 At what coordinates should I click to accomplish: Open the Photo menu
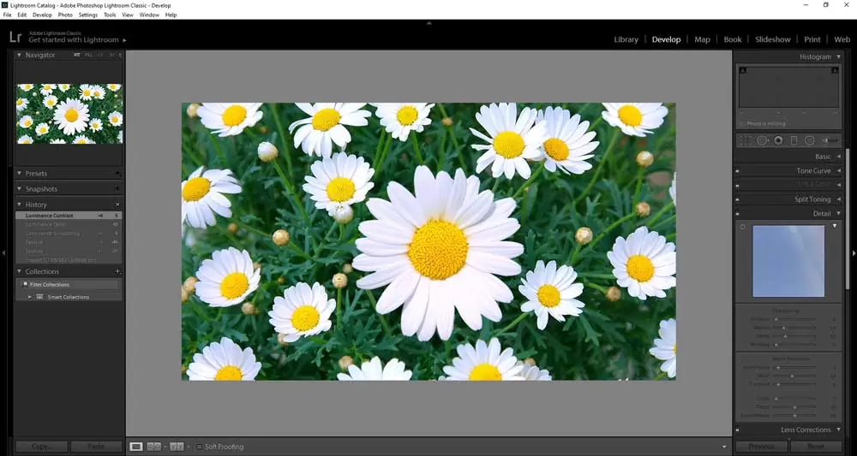coord(65,15)
